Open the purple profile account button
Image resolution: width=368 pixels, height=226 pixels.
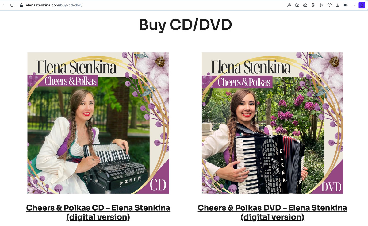[x=362, y=5]
